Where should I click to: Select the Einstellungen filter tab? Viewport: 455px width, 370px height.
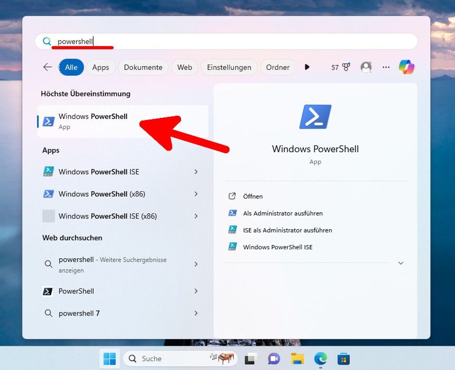[x=229, y=67]
